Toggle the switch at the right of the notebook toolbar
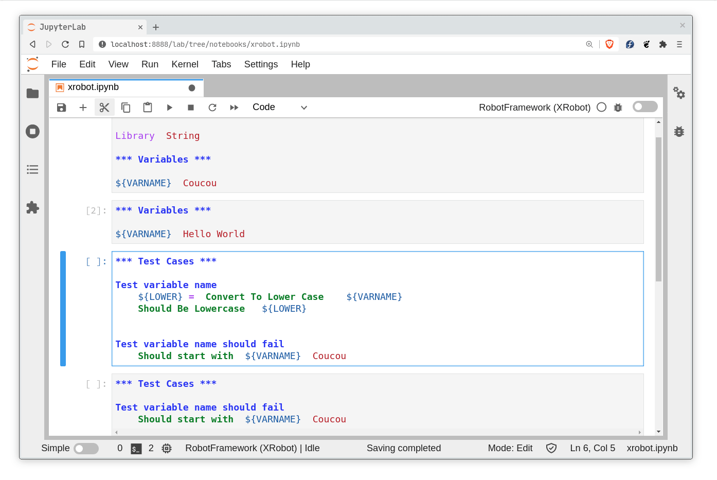The image size is (717, 480). tap(645, 106)
